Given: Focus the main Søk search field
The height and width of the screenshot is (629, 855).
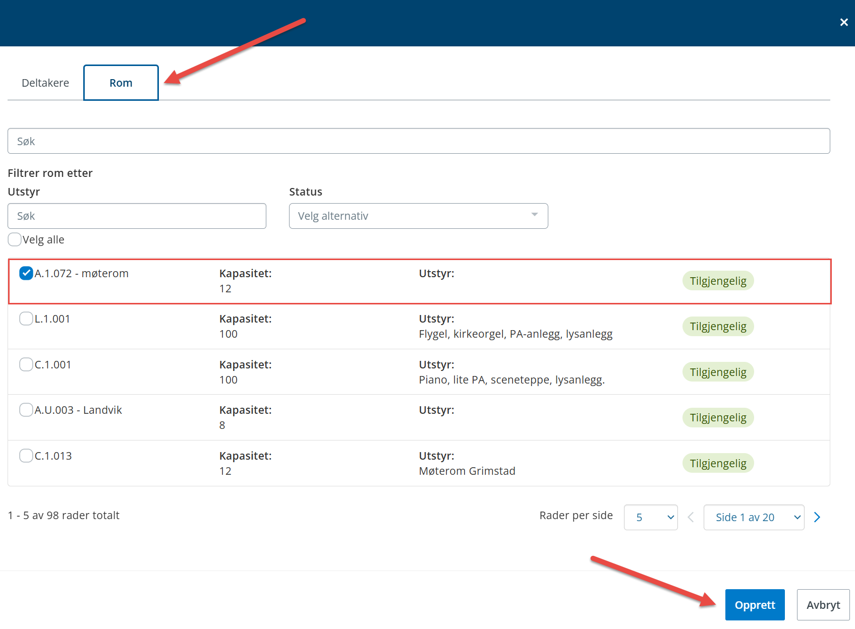Looking at the screenshot, I should click(418, 141).
